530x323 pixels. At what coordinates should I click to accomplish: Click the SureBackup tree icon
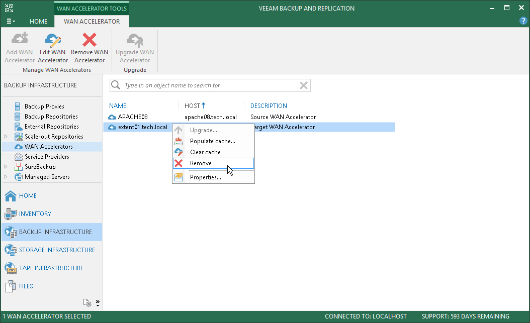(18, 167)
